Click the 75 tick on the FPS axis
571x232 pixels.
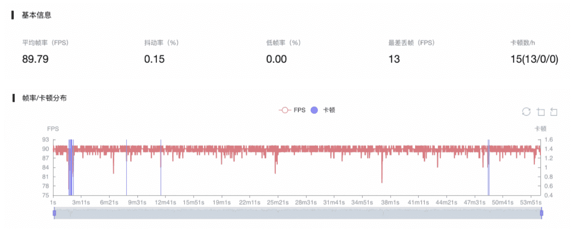pos(45,195)
